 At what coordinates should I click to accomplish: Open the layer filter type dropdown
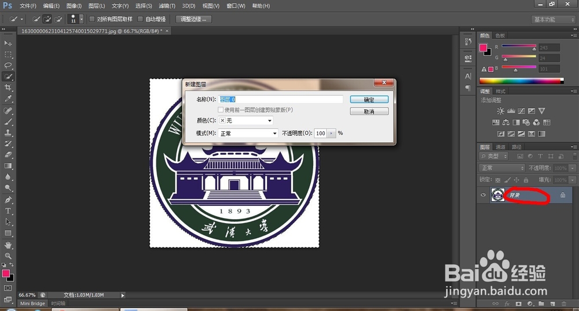click(x=494, y=156)
